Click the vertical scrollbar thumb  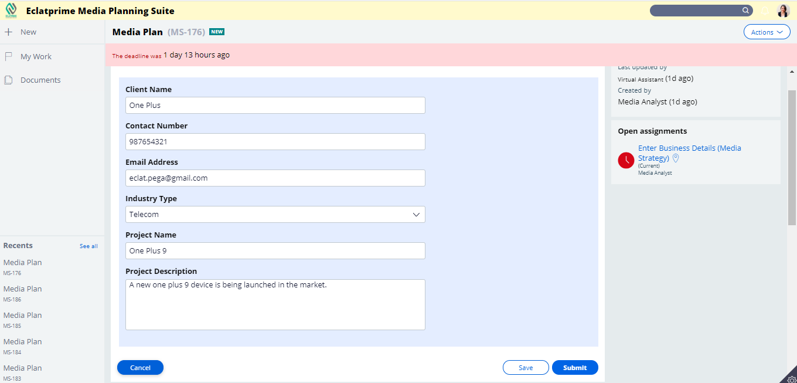[792, 158]
